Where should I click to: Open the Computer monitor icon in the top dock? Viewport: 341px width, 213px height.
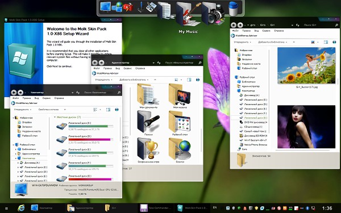(x=105, y=7)
